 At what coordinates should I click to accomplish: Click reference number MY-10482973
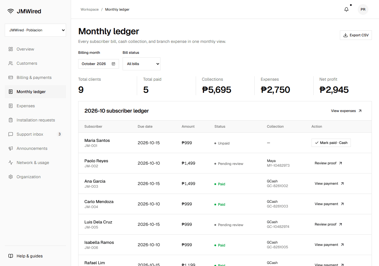coord(278,166)
